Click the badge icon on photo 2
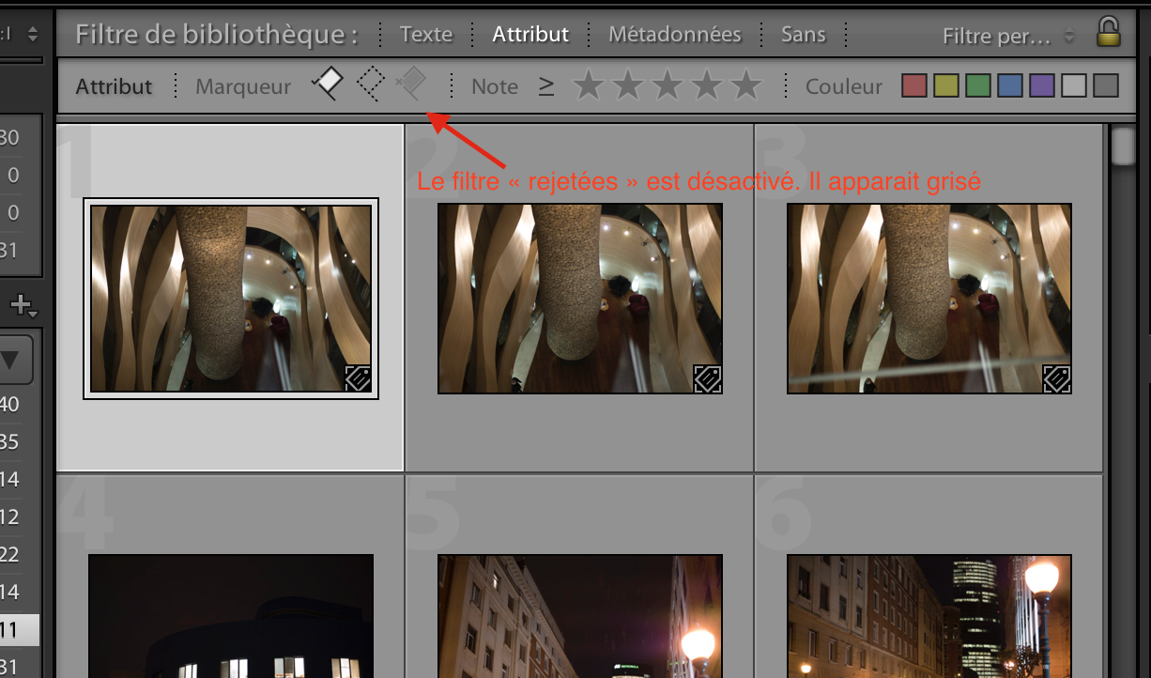The height and width of the screenshot is (678, 1151). [707, 378]
